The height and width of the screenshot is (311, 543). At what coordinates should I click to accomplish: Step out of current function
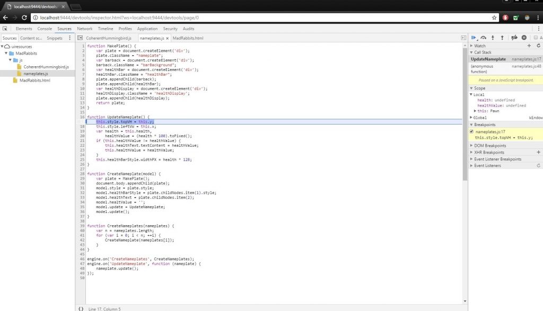[502, 38]
